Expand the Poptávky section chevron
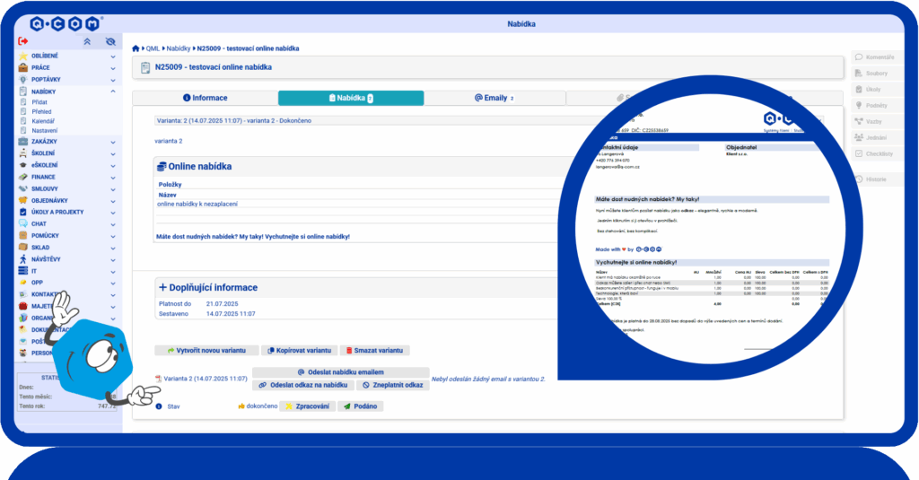Screen dimensions: 919x480 pos(113,80)
